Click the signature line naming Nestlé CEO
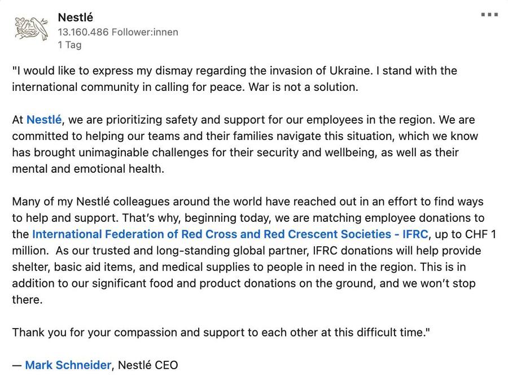Viewport: 508px width, 389px height. coord(147,365)
